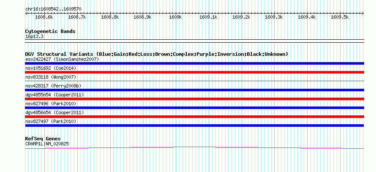Click the right arrowhead of the ruler

363,14
